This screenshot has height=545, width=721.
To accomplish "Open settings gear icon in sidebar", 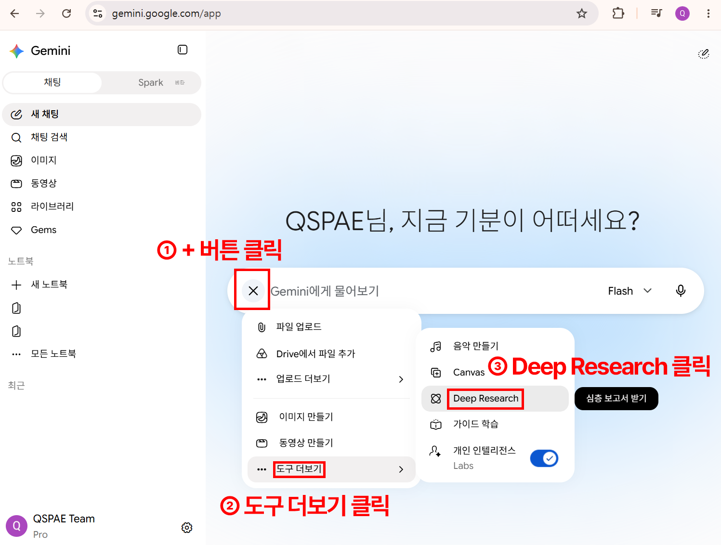I will coord(187,528).
